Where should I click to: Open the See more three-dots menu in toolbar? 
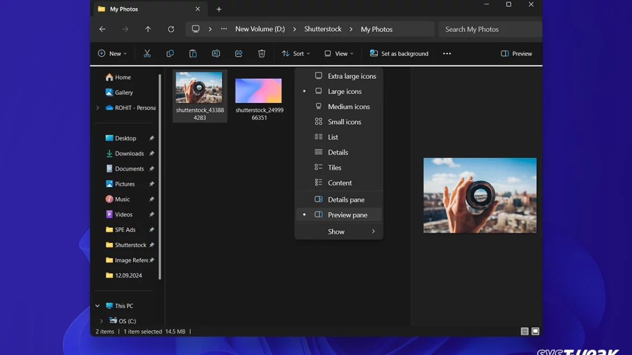[447, 53]
